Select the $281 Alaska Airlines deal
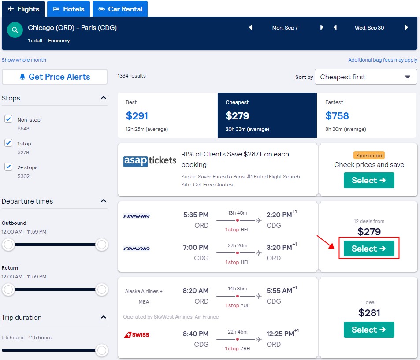The height and width of the screenshot is (360, 420). coord(369,330)
